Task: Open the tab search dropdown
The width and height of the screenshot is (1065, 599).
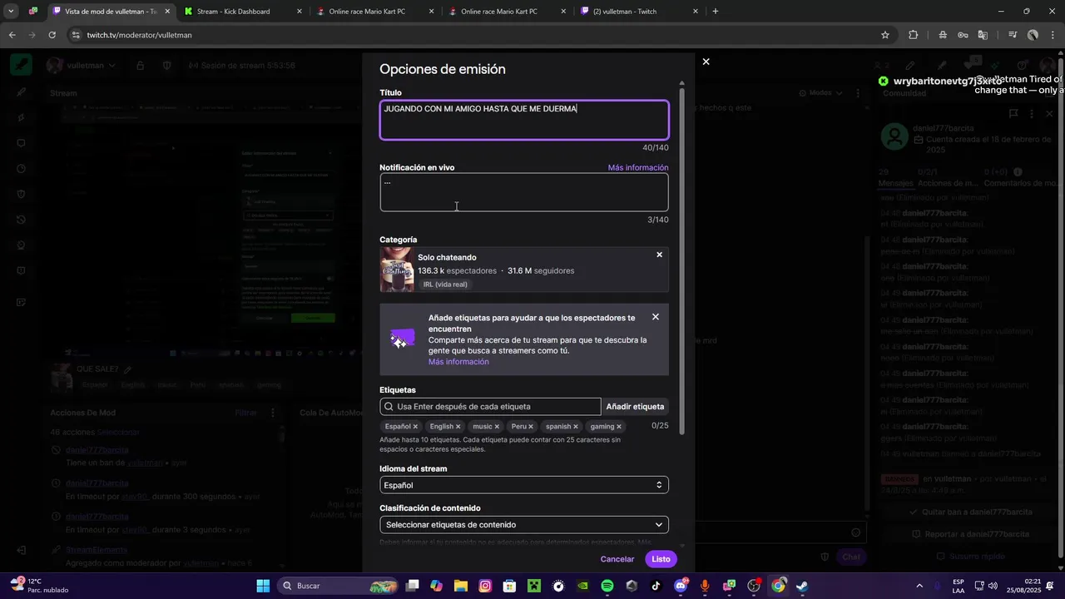Action: [11, 12]
